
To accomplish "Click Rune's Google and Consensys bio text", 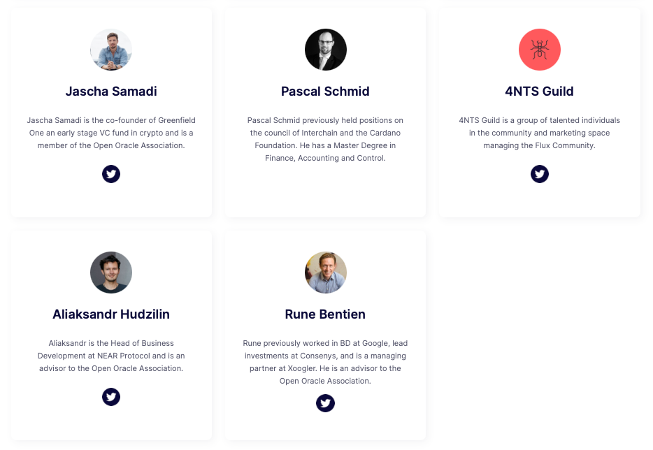I will coord(325,362).
